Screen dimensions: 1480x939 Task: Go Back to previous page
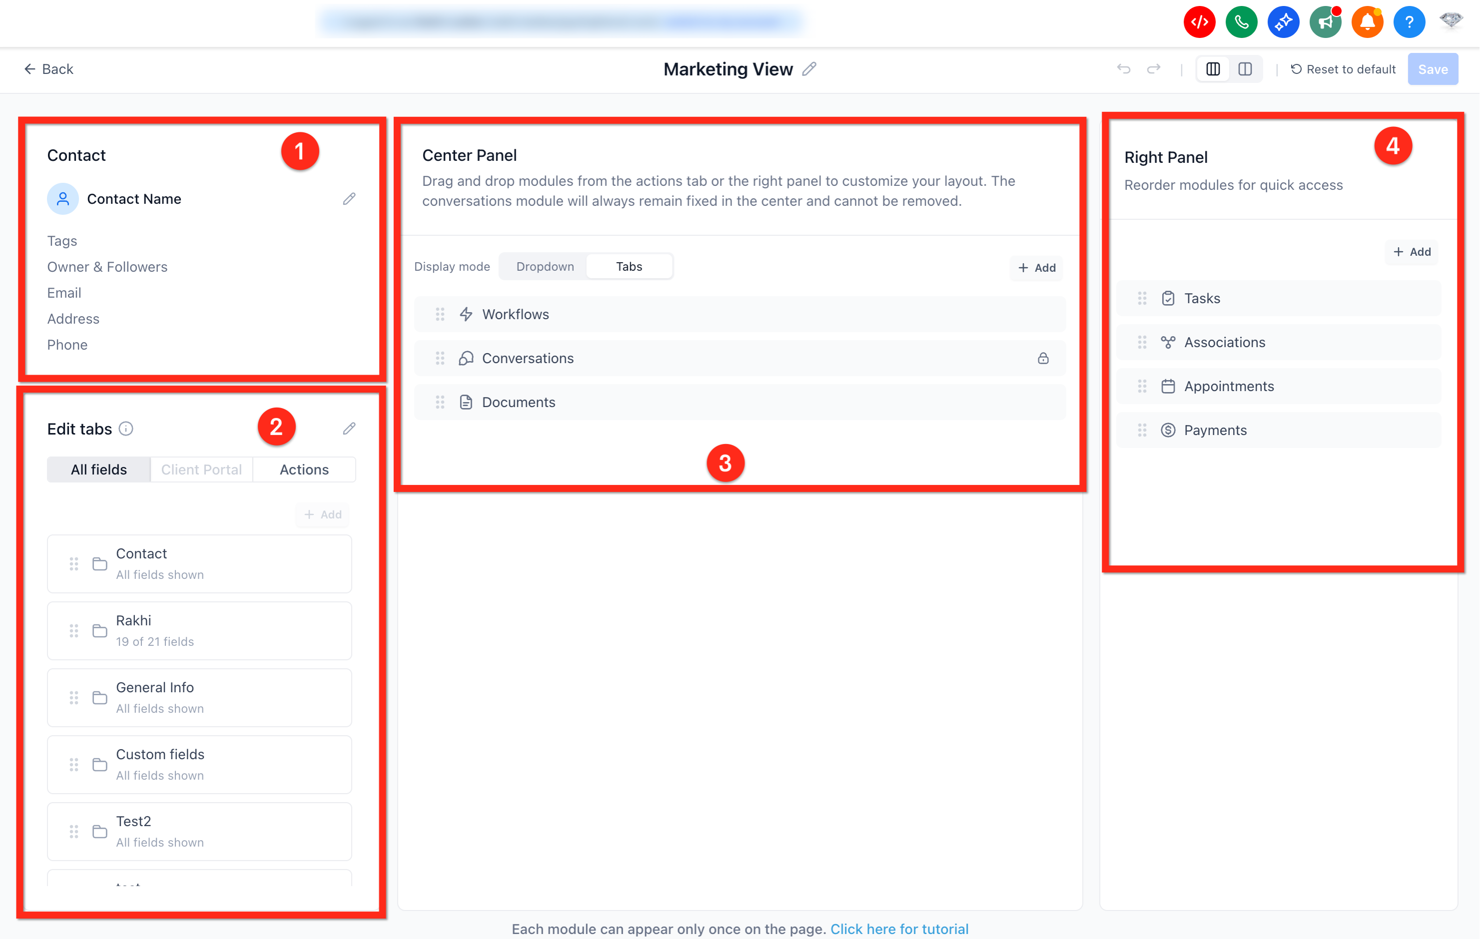point(48,69)
